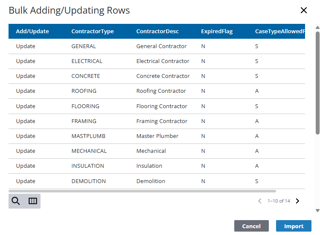320x235 pixels.
Task: Go to next page of rows
Action: 297,201
